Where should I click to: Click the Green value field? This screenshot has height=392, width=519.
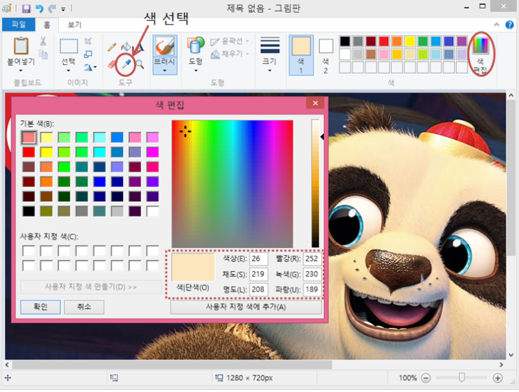point(312,275)
